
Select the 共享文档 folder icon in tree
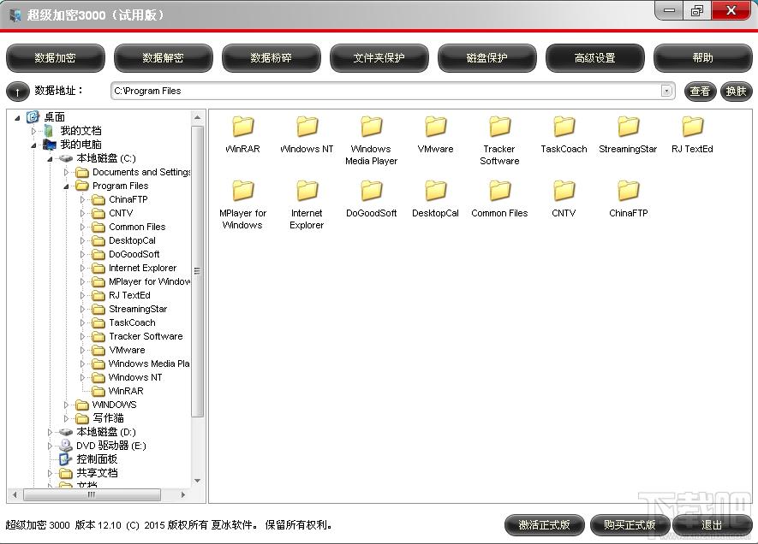click(x=65, y=473)
